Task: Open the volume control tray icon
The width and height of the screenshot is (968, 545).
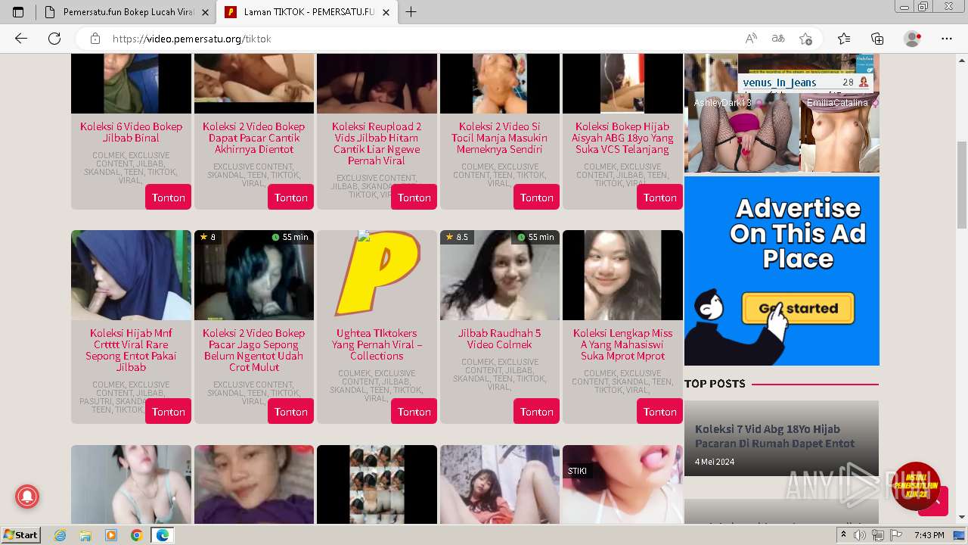Action: (x=860, y=535)
